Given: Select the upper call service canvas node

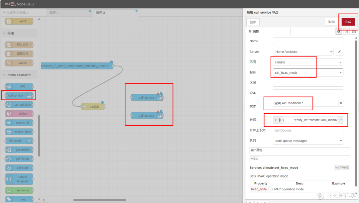Looking at the screenshot, I should coord(147,97).
